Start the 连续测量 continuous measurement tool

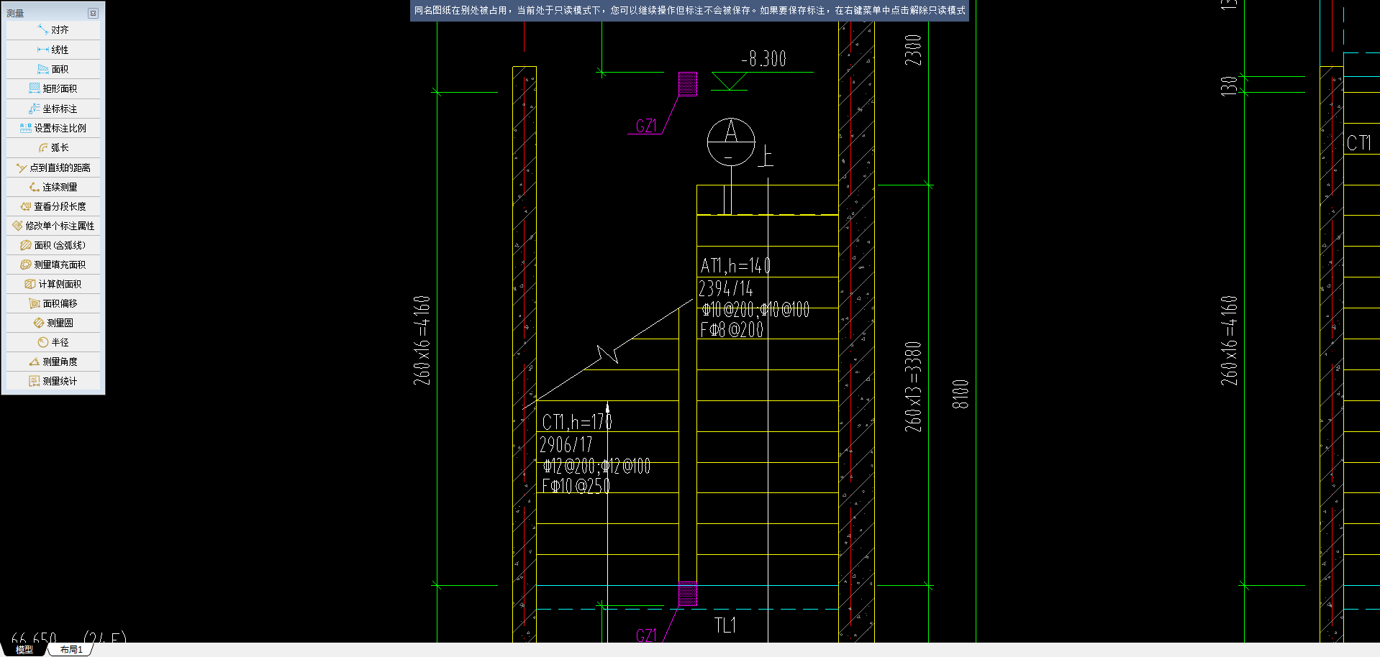click(x=53, y=187)
